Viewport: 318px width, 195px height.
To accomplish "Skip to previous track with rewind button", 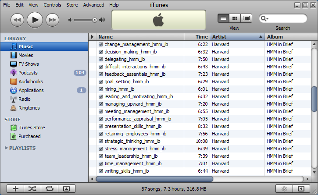I will (17, 20).
